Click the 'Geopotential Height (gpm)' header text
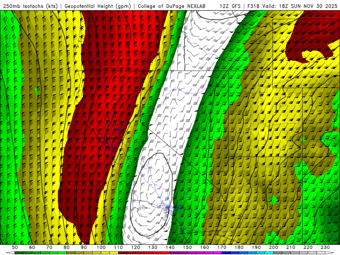Screen dimensions: 340x255 (98, 6)
